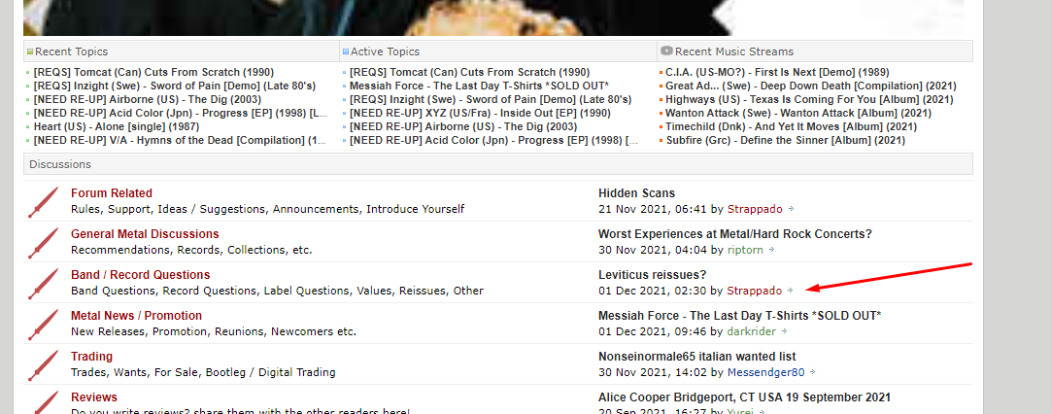
Task: Go to last post icon after riptorn
Action: (771, 250)
